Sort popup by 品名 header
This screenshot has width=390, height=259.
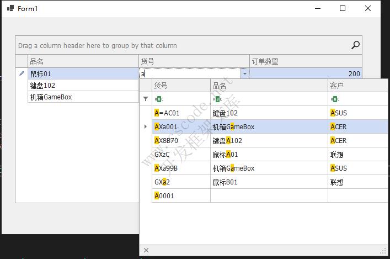[269, 86]
